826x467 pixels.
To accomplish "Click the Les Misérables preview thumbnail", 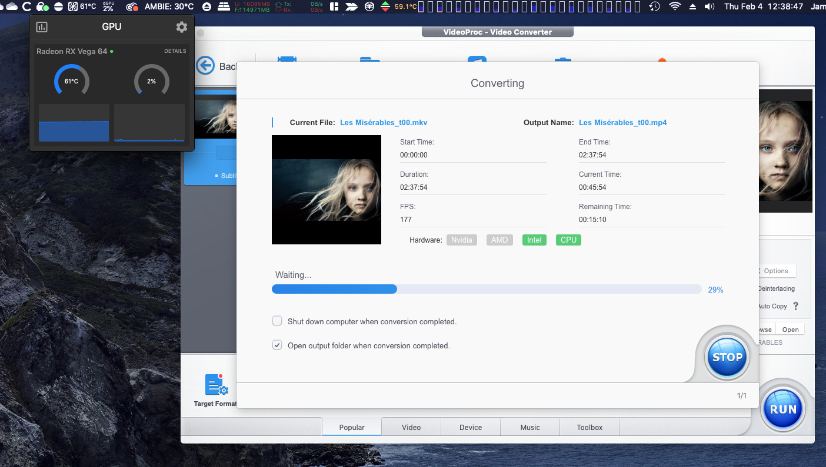I will 327,190.
